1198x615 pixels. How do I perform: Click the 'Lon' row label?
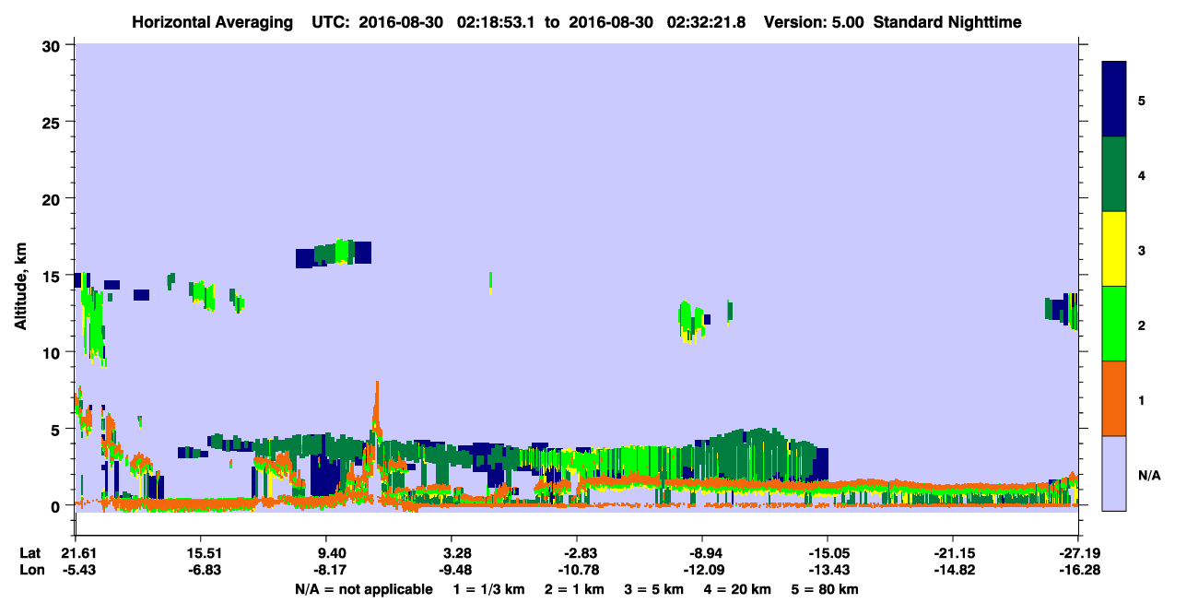tap(30, 571)
